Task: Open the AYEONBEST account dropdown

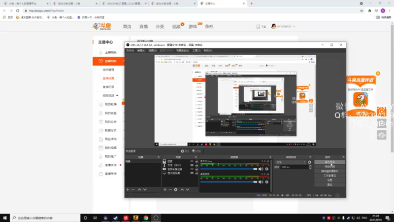Action: click(x=283, y=27)
